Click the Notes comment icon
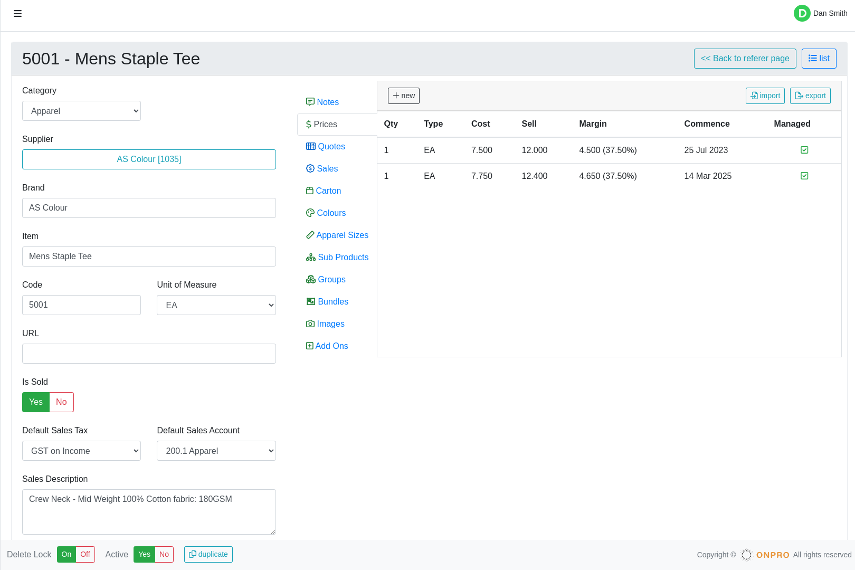The image size is (855, 570). pos(310,102)
